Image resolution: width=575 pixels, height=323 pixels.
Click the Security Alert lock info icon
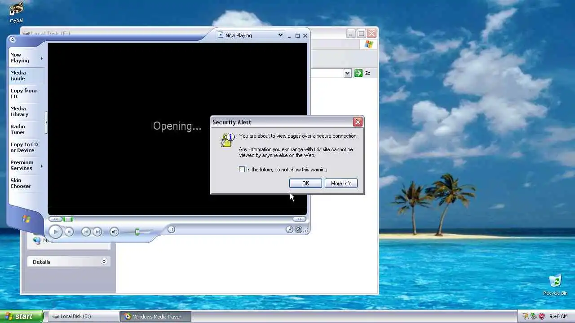coord(228,140)
